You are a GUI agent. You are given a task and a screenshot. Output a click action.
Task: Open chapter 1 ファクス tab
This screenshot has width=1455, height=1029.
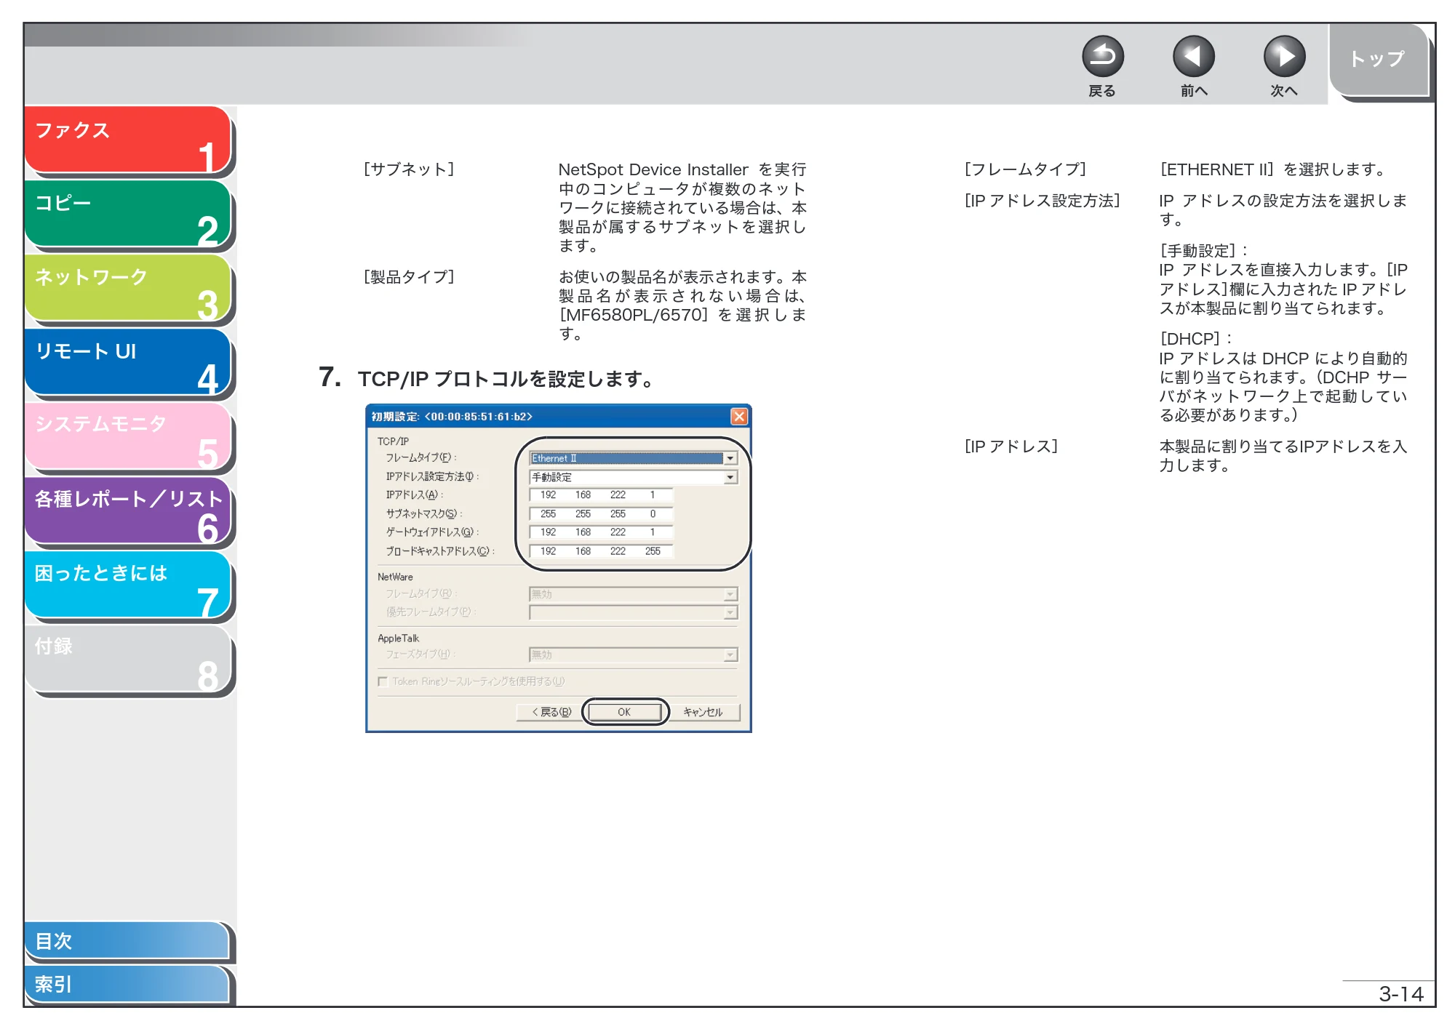tap(127, 140)
